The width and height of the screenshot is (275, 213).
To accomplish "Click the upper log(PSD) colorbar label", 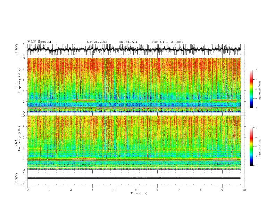I will click(260, 91).
